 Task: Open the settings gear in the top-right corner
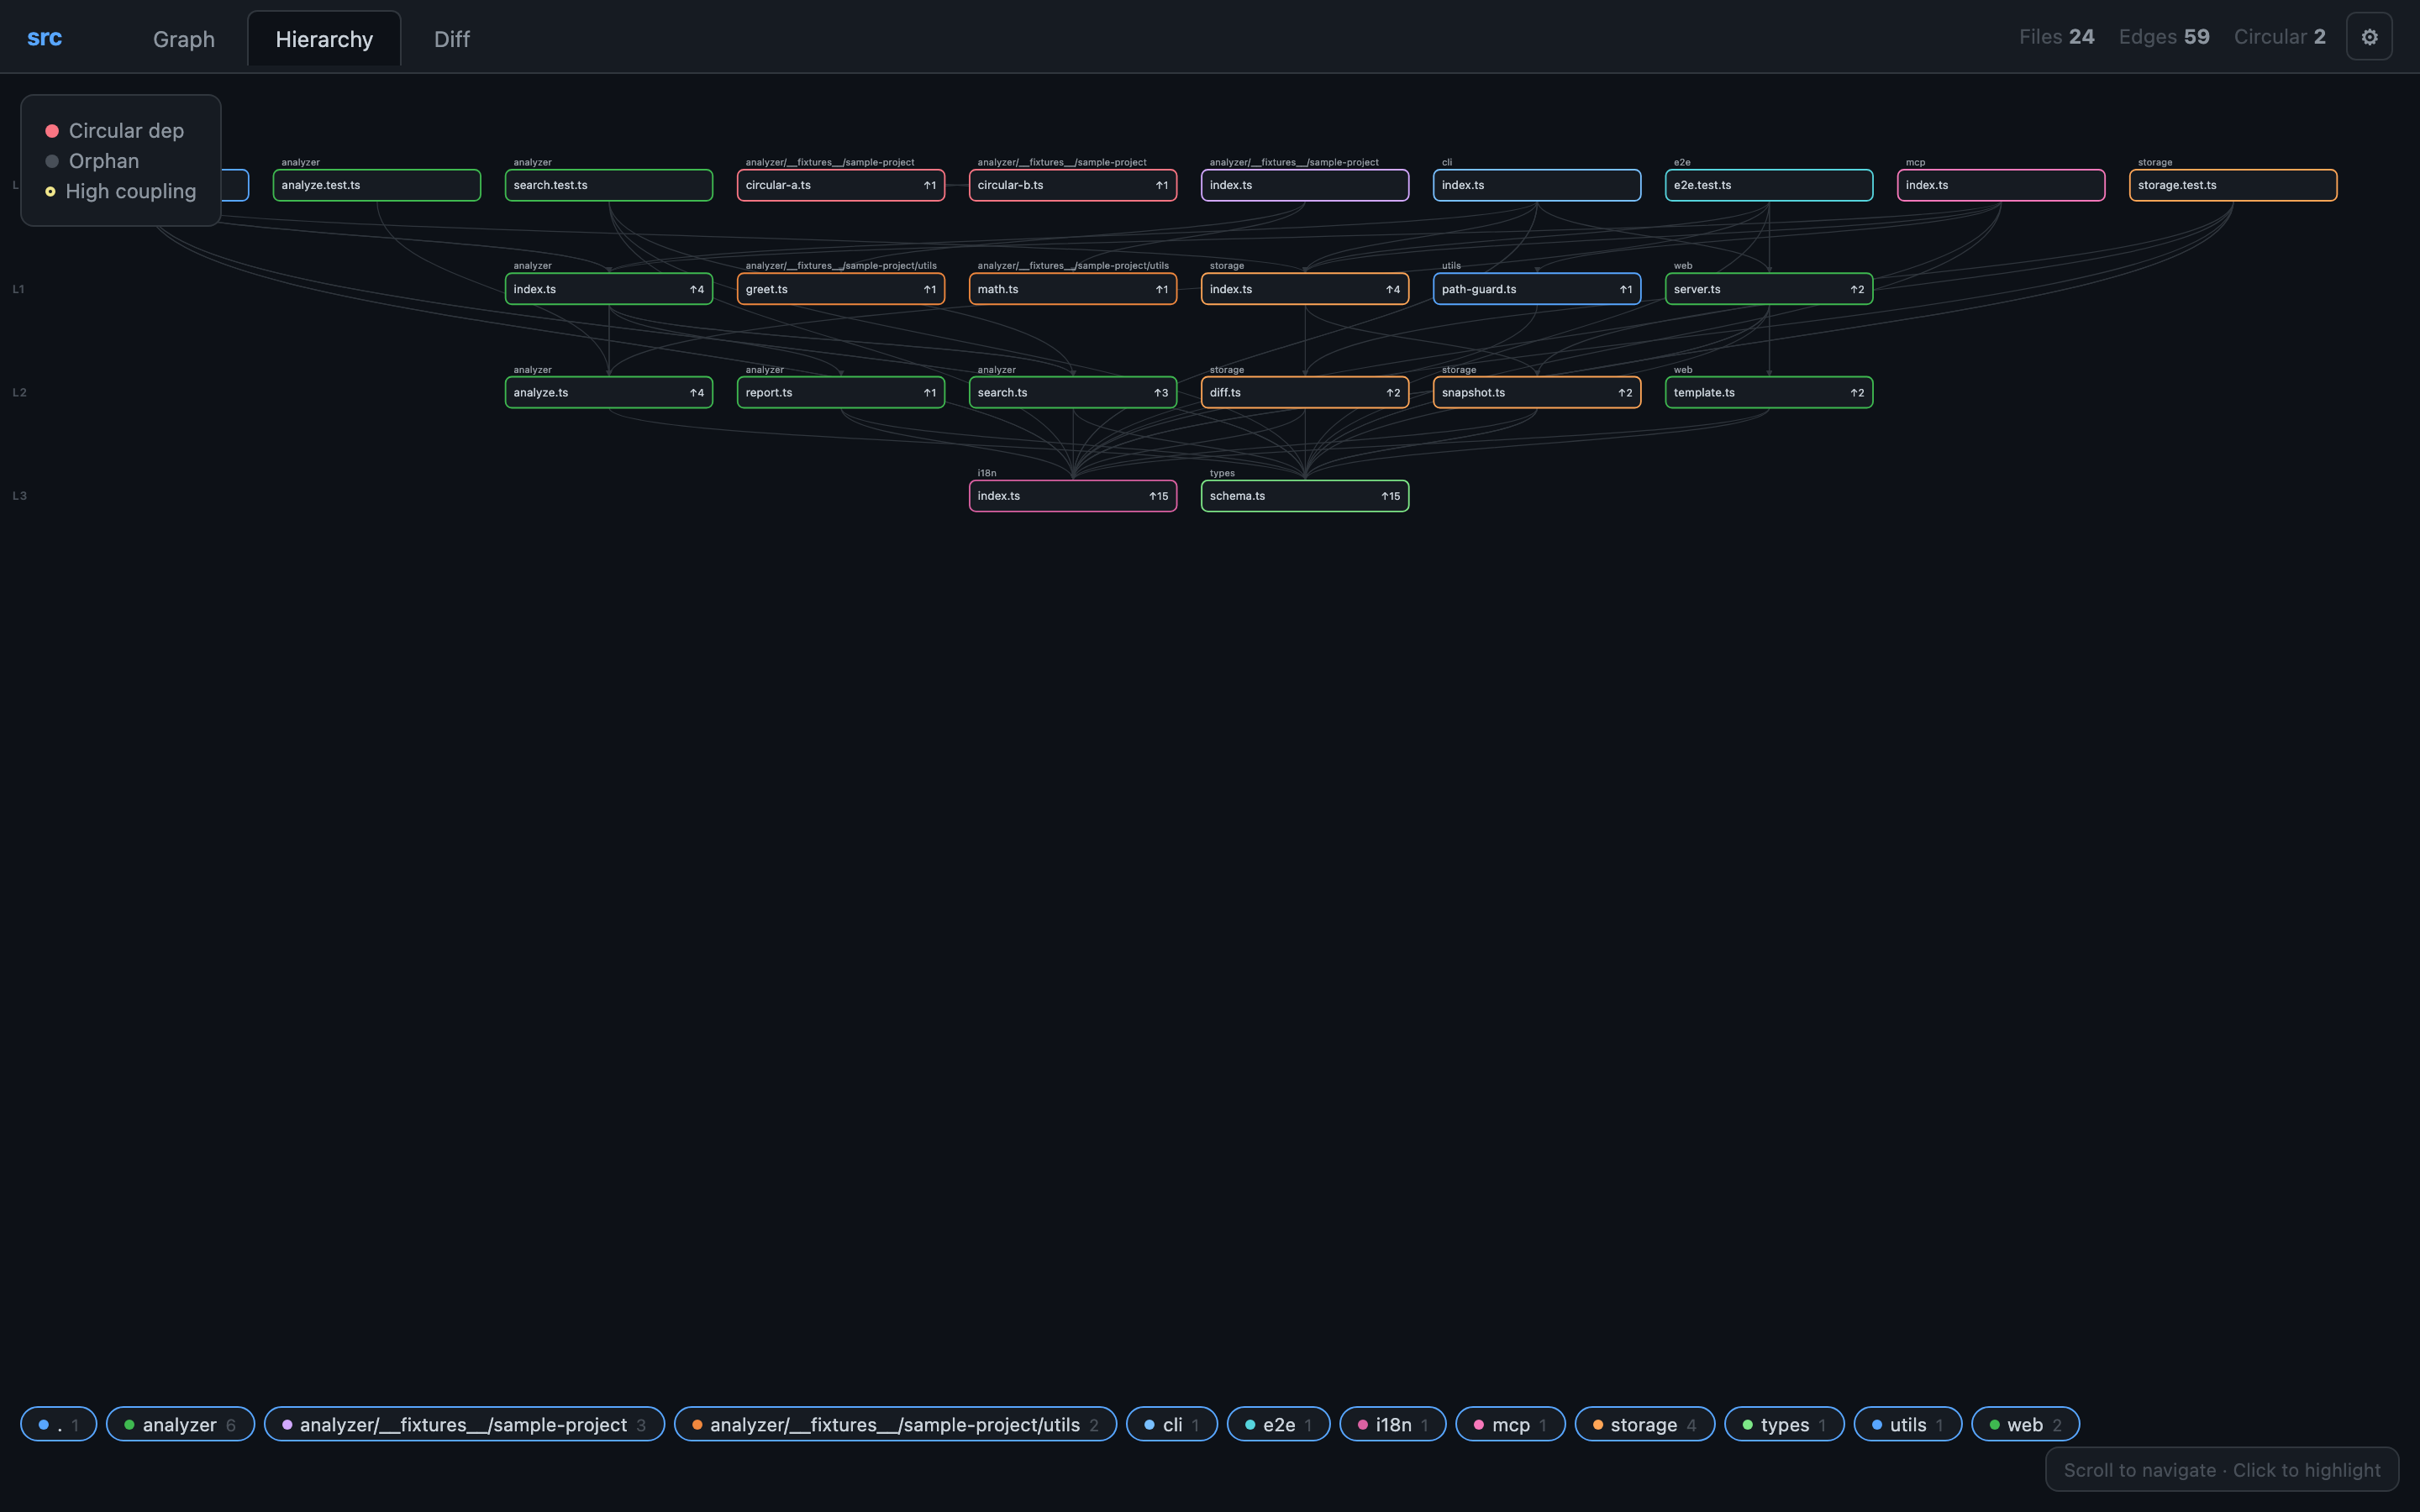tap(2369, 36)
